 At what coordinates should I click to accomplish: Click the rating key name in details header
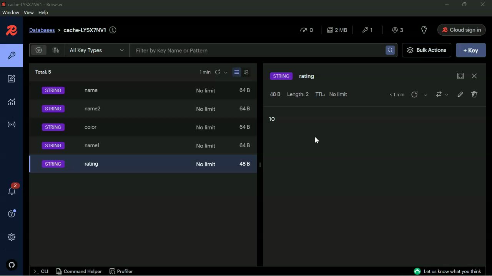(306, 76)
